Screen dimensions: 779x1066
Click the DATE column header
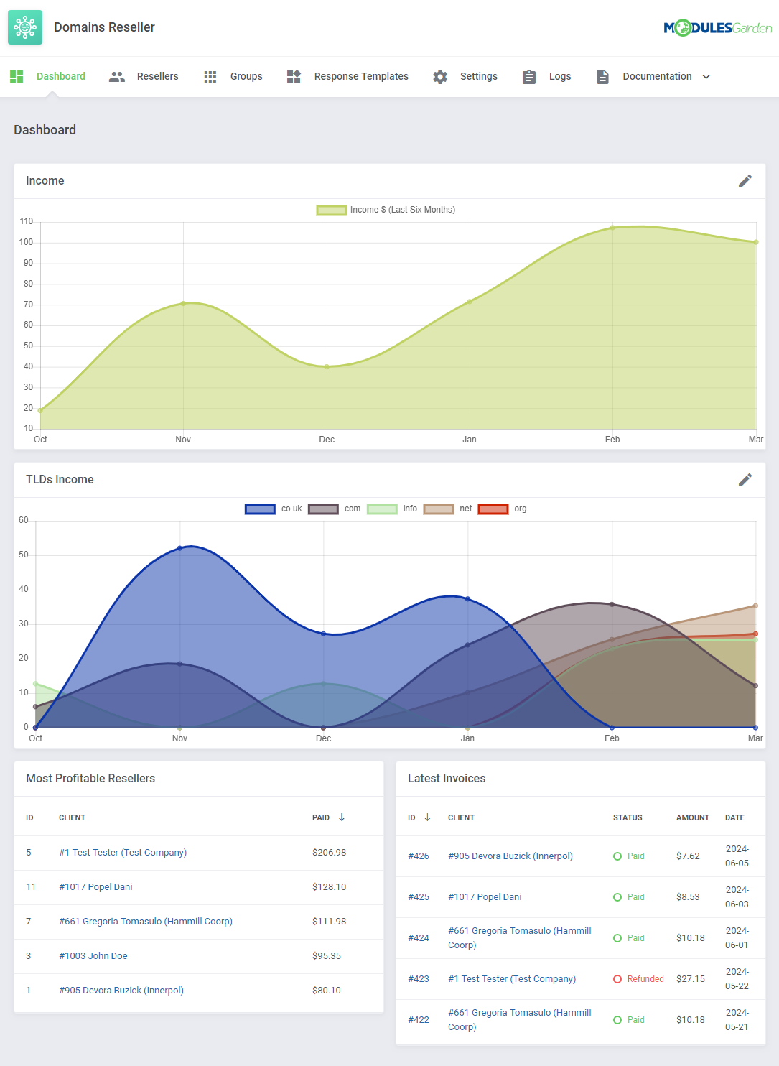click(x=734, y=817)
